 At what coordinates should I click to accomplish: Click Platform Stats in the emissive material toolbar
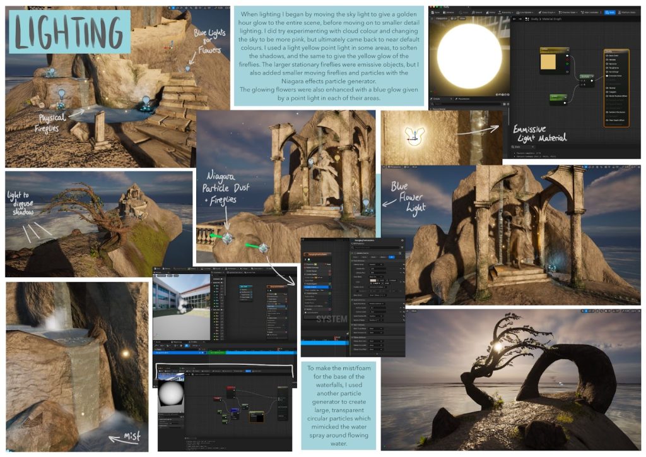tap(627, 13)
